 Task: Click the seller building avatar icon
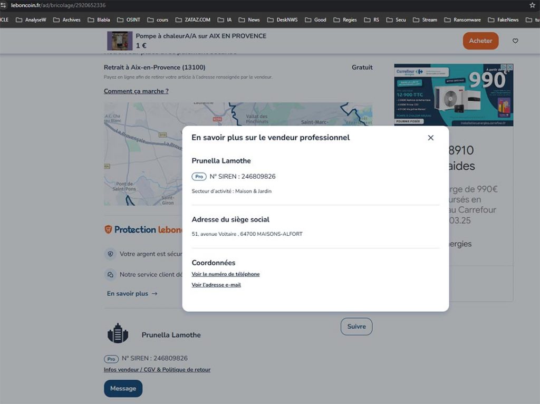tap(118, 333)
